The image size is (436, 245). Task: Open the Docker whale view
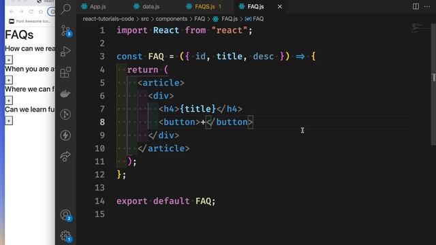pyautogui.click(x=65, y=94)
